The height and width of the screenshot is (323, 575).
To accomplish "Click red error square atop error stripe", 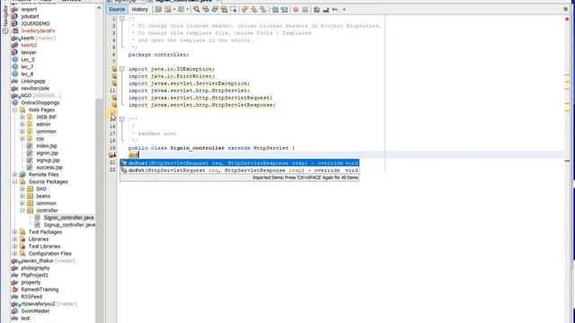I will [x=567, y=19].
